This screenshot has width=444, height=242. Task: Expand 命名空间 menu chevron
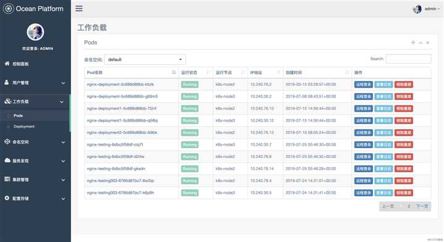63,142
